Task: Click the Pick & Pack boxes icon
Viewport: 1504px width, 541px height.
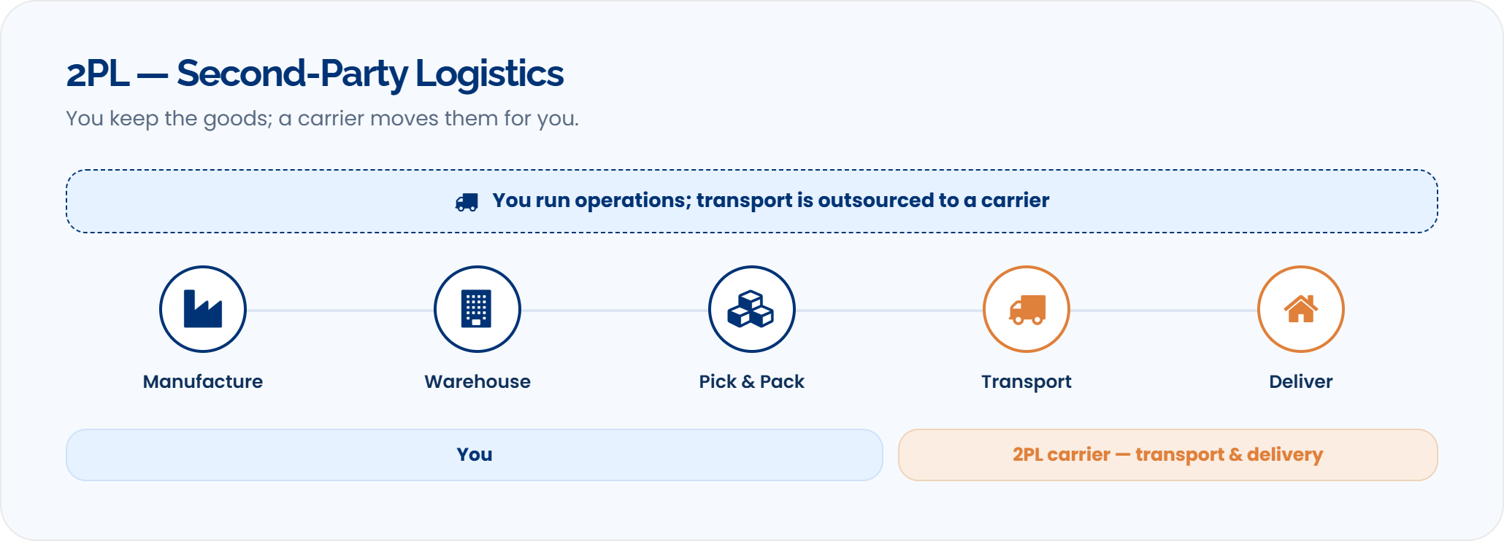Action: 752,309
